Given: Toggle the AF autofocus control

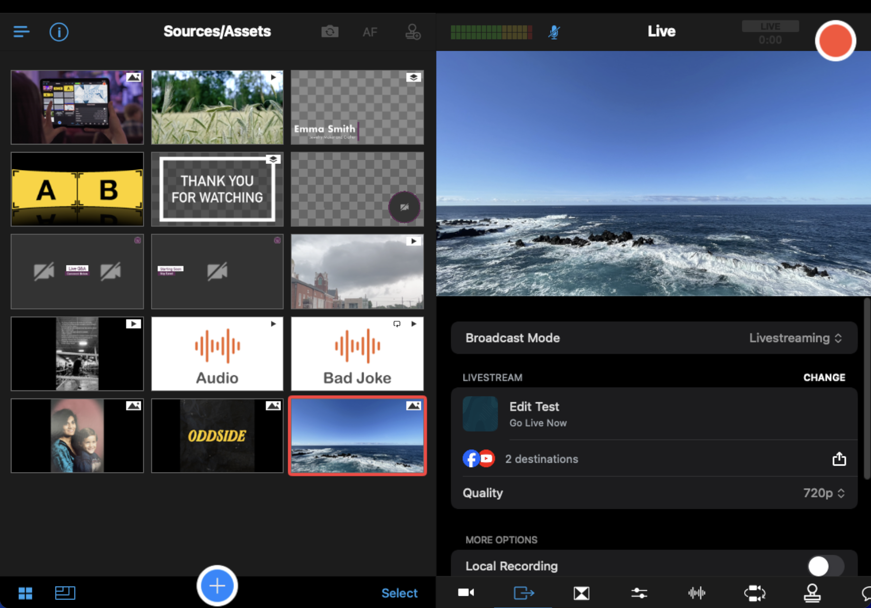Looking at the screenshot, I should [x=369, y=32].
